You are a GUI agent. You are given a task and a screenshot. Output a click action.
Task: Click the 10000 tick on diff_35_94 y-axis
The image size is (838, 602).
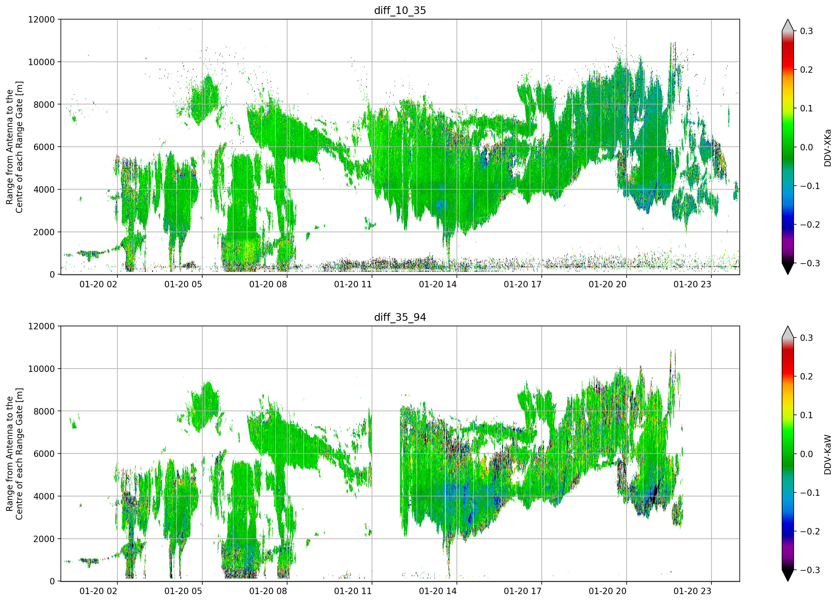point(41,369)
